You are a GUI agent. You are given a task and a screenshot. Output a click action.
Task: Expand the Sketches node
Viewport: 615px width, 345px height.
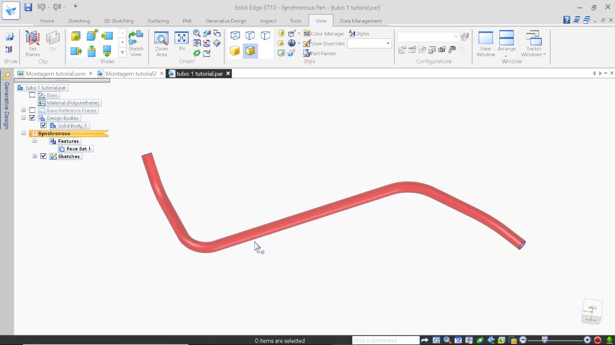point(35,156)
